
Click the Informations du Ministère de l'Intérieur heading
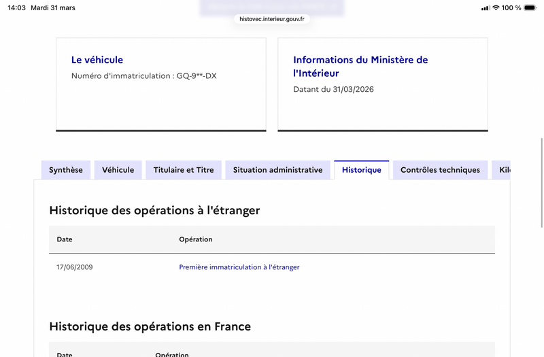[360, 66]
